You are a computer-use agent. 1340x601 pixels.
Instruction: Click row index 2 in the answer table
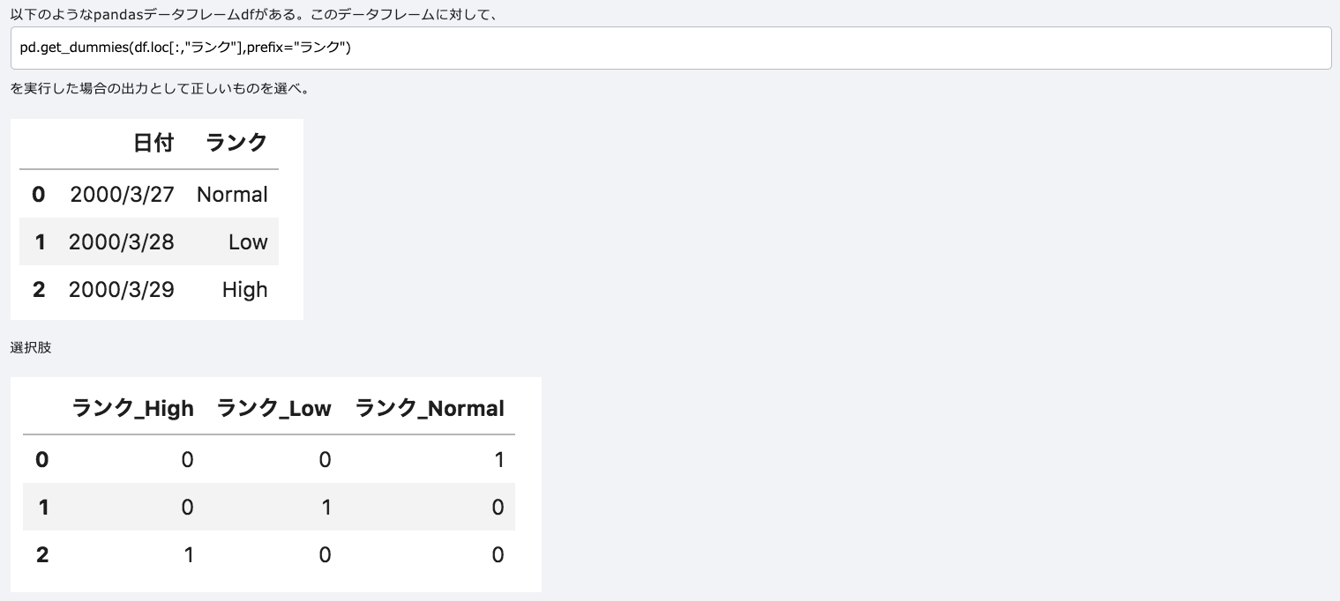(x=42, y=555)
